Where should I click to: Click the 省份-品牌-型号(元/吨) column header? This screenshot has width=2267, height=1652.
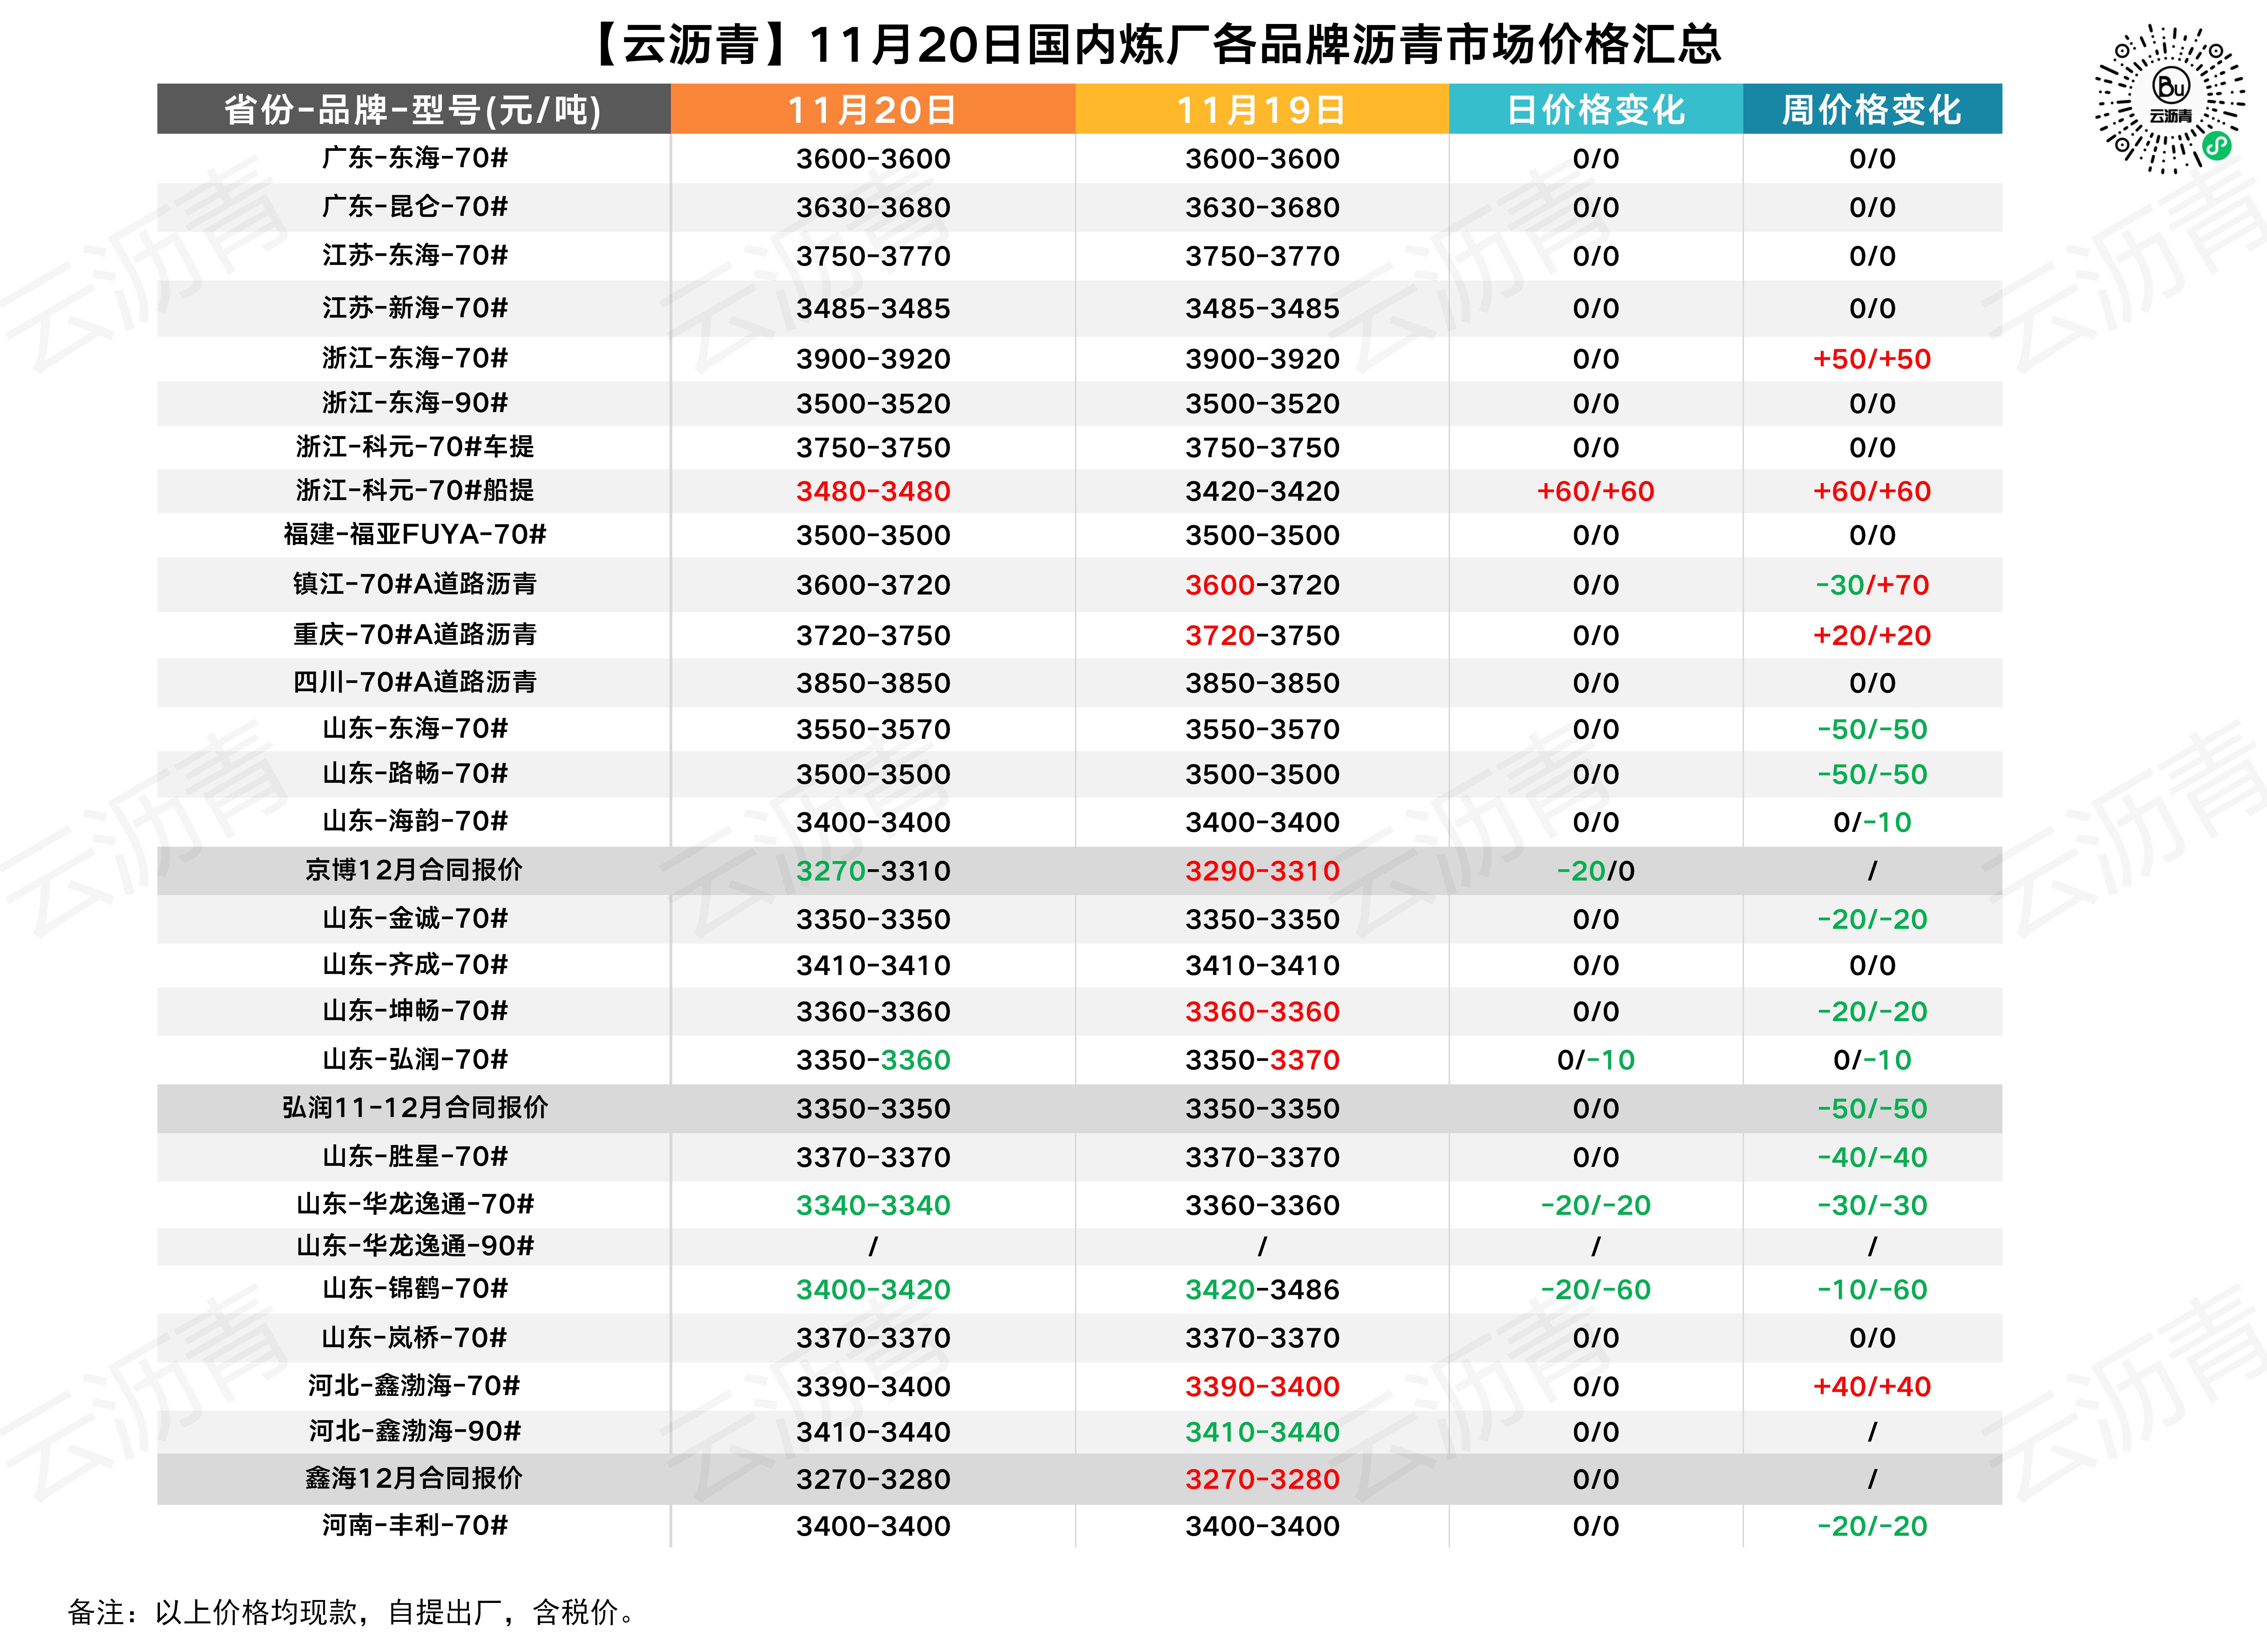pos(413,109)
